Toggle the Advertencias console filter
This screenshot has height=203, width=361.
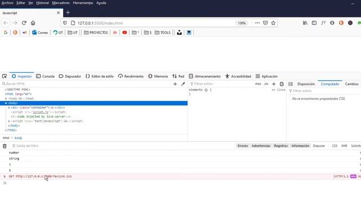(261, 145)
